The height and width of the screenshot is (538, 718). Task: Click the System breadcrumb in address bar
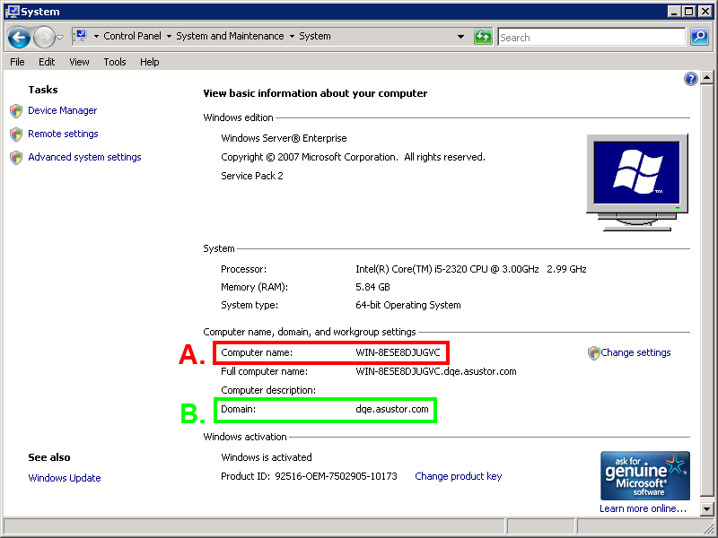click(x=315, y=36)
